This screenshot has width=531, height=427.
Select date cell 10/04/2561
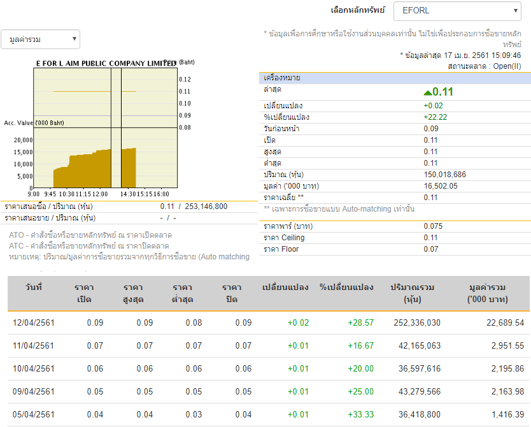[x=34, y=369]
